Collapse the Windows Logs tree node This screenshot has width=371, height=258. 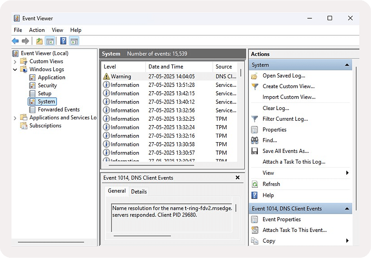pos(15,69)
